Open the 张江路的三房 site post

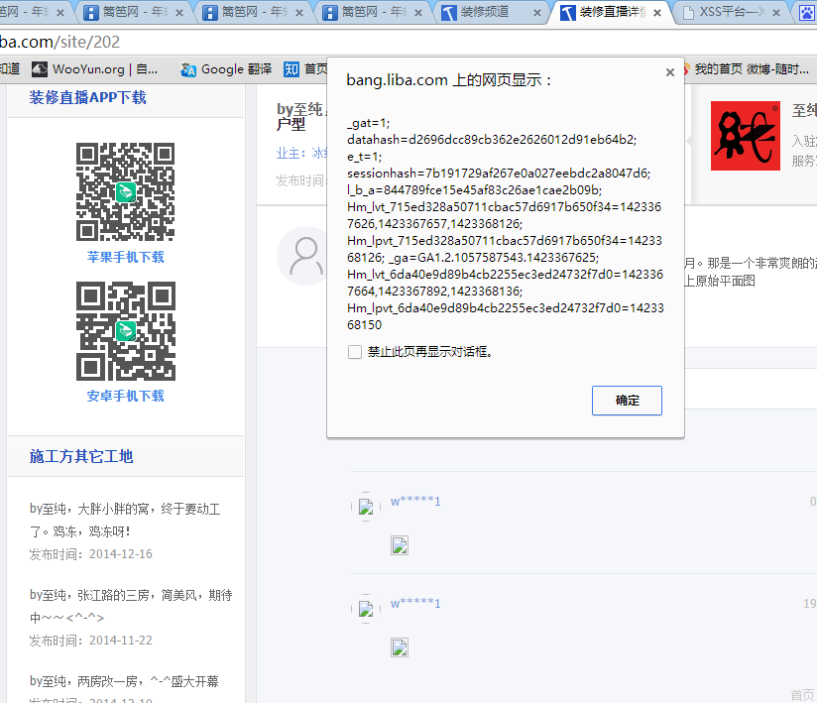[x=131, y=606]
